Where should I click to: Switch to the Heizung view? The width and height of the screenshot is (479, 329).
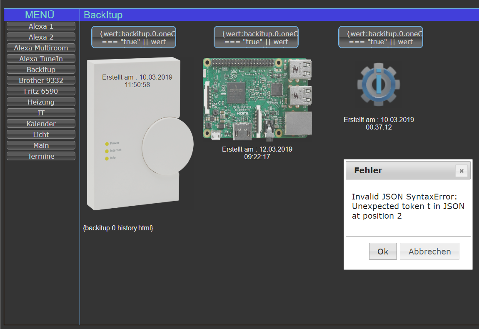40,102
